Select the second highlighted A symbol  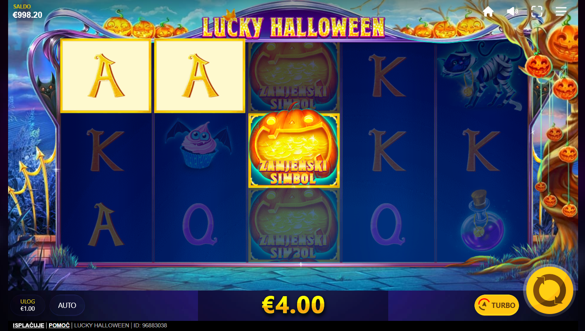(200, 76)
